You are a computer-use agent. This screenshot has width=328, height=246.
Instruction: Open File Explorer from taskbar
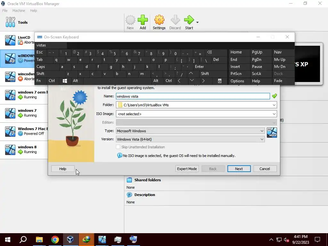[39, 240]
